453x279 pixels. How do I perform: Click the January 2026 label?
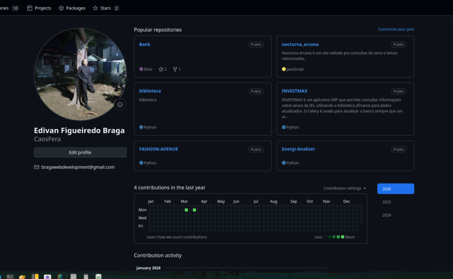tap(149, 268)
